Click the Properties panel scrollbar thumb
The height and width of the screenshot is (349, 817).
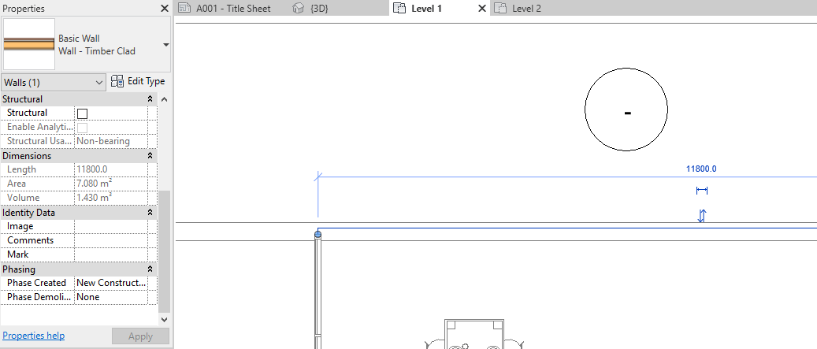pyautogui.click(x=164, y=251)
